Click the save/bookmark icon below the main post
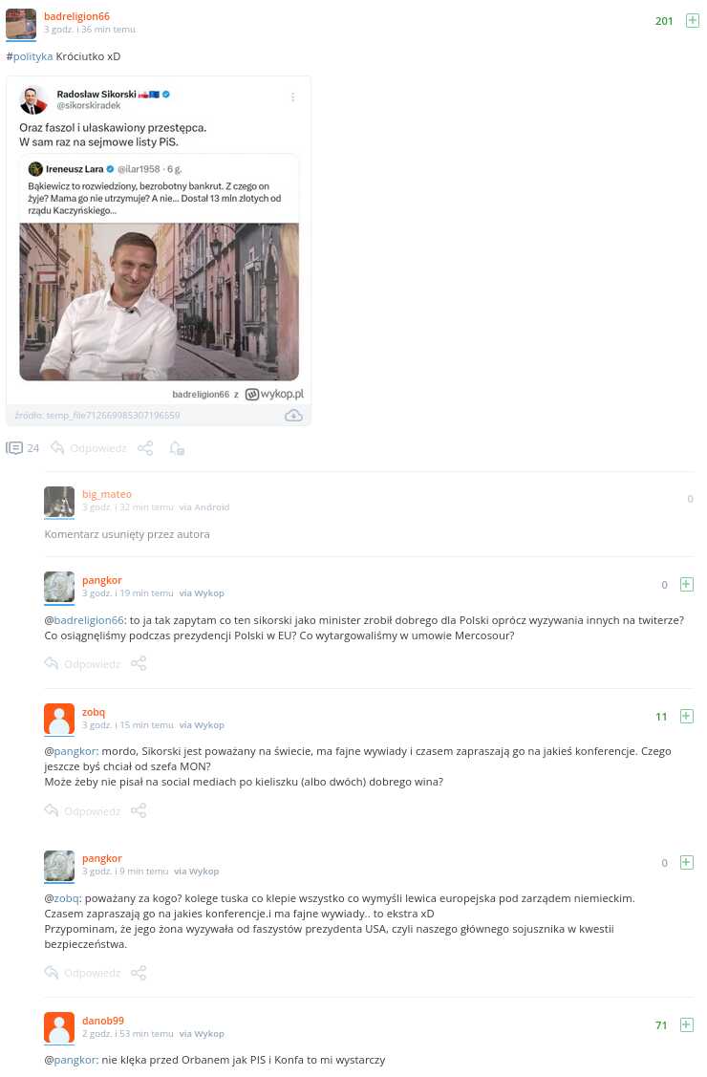This screenshot has width=707, height=1077. coord(177,448)
